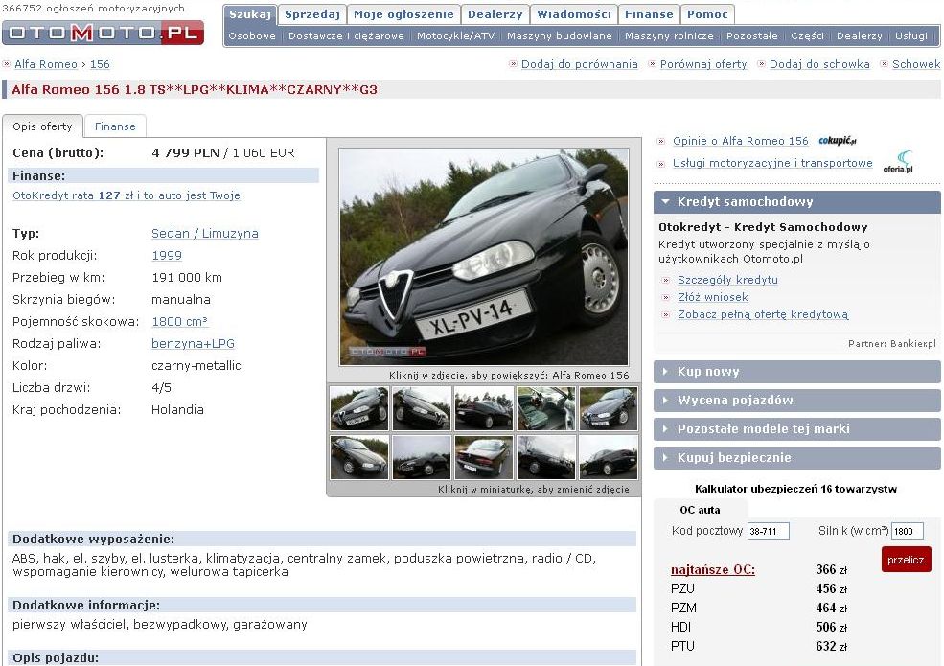Screen dimensions: 944x666
Task: Expand Kup nowy section
Action: (x=797, y=372)
